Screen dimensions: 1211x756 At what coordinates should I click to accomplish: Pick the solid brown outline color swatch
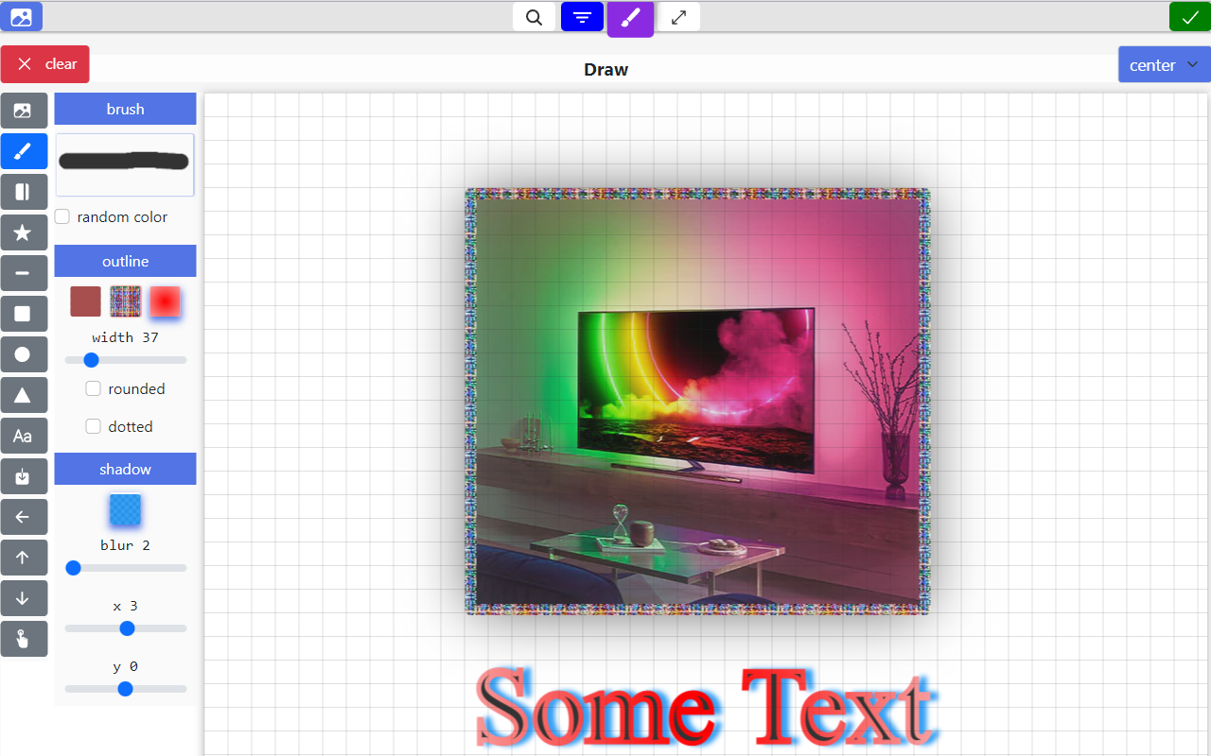click(x=86, y=301)
